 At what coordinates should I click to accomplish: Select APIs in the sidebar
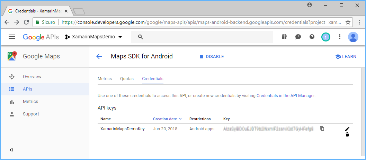pyautogui.click(x=45, y=89)
